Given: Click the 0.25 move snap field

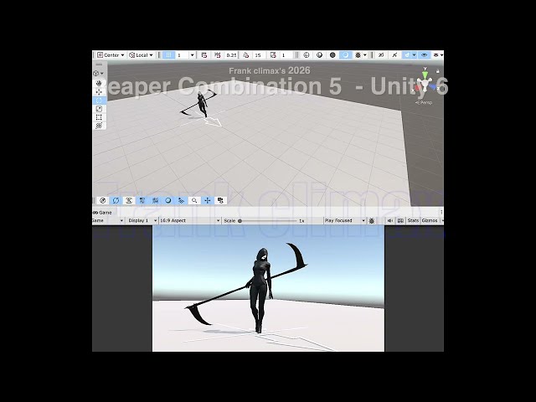Looking at the screenshot, I should [231, 55].
